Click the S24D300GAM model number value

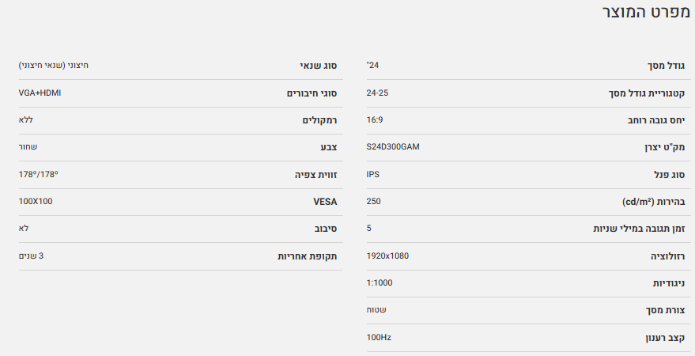click(x=393, y=147)
